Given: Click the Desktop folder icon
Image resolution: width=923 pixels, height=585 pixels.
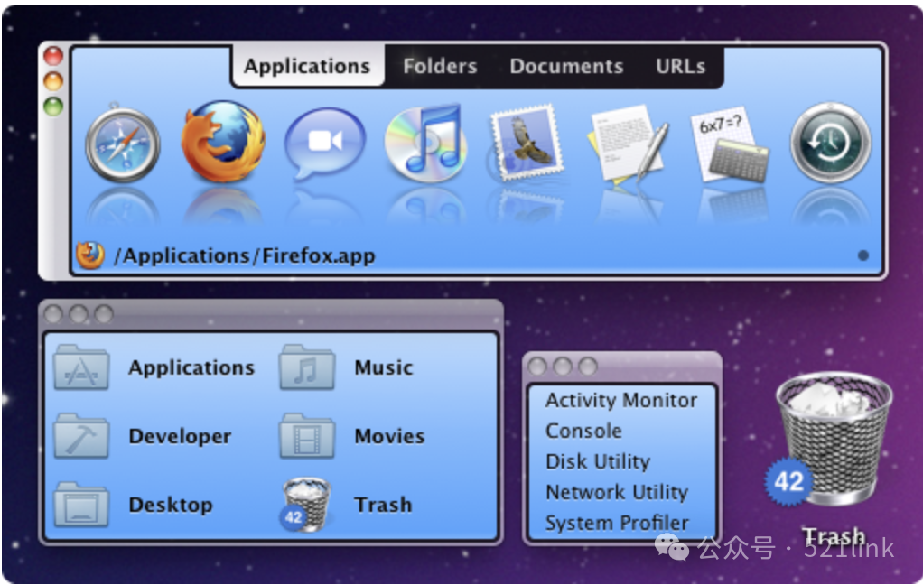Looking at the screenshot, I should coord(81,505).
